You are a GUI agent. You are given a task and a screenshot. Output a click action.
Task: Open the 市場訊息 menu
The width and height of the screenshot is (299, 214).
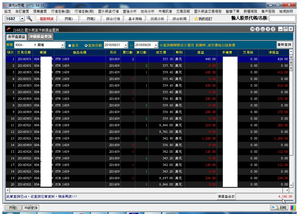pyautogui.click(x=165, y=12)
